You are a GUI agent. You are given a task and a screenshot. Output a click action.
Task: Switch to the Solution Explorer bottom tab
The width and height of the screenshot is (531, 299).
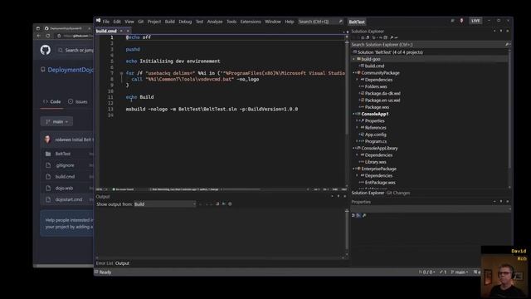(368, 193)
